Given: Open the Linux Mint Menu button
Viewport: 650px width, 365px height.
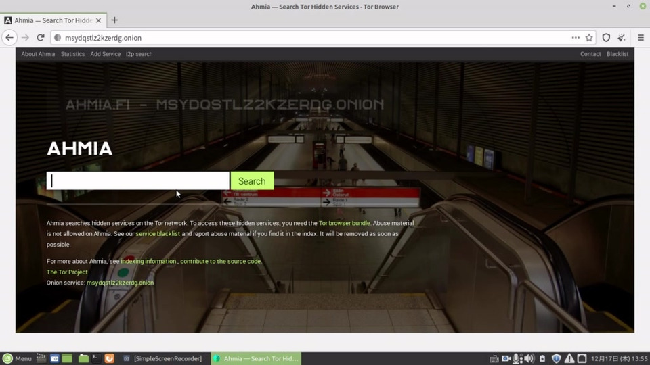Looking at the screenshot, I should click(17, 358).
